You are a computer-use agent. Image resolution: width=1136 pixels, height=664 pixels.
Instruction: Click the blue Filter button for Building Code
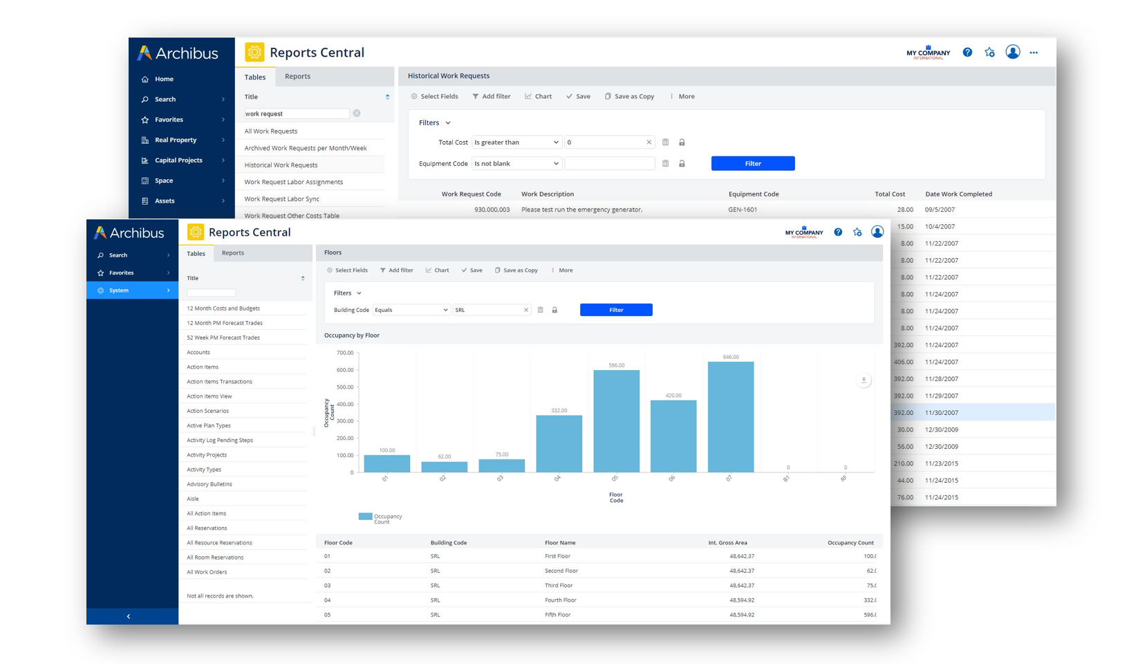click(615, 310)
